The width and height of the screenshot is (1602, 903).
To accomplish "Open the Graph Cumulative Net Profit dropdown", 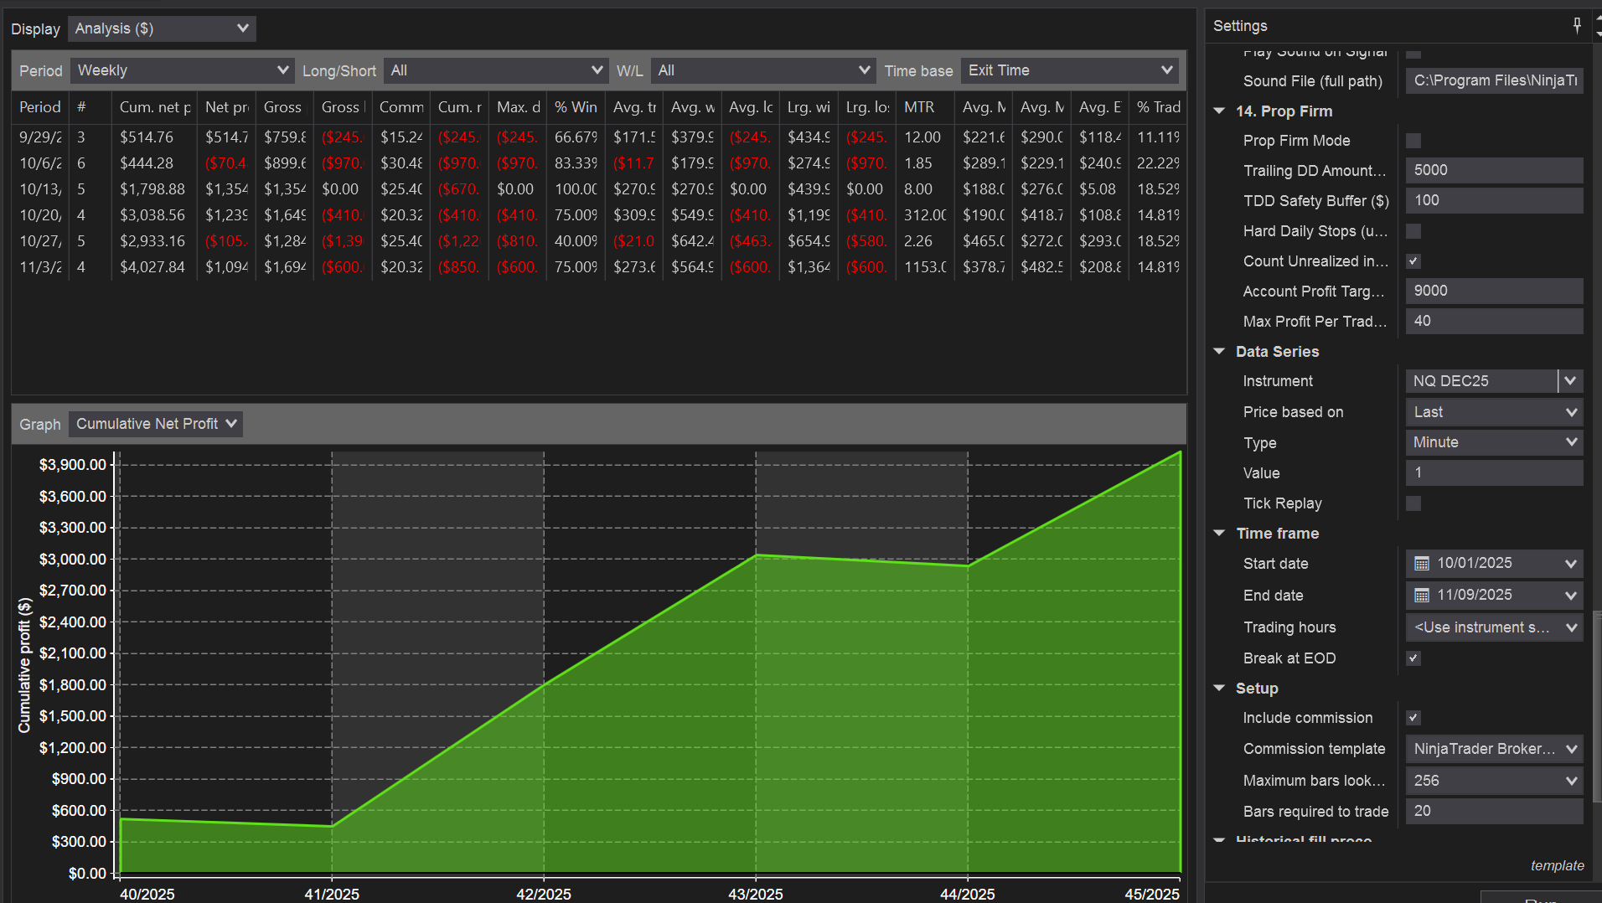I will (156, 424).
